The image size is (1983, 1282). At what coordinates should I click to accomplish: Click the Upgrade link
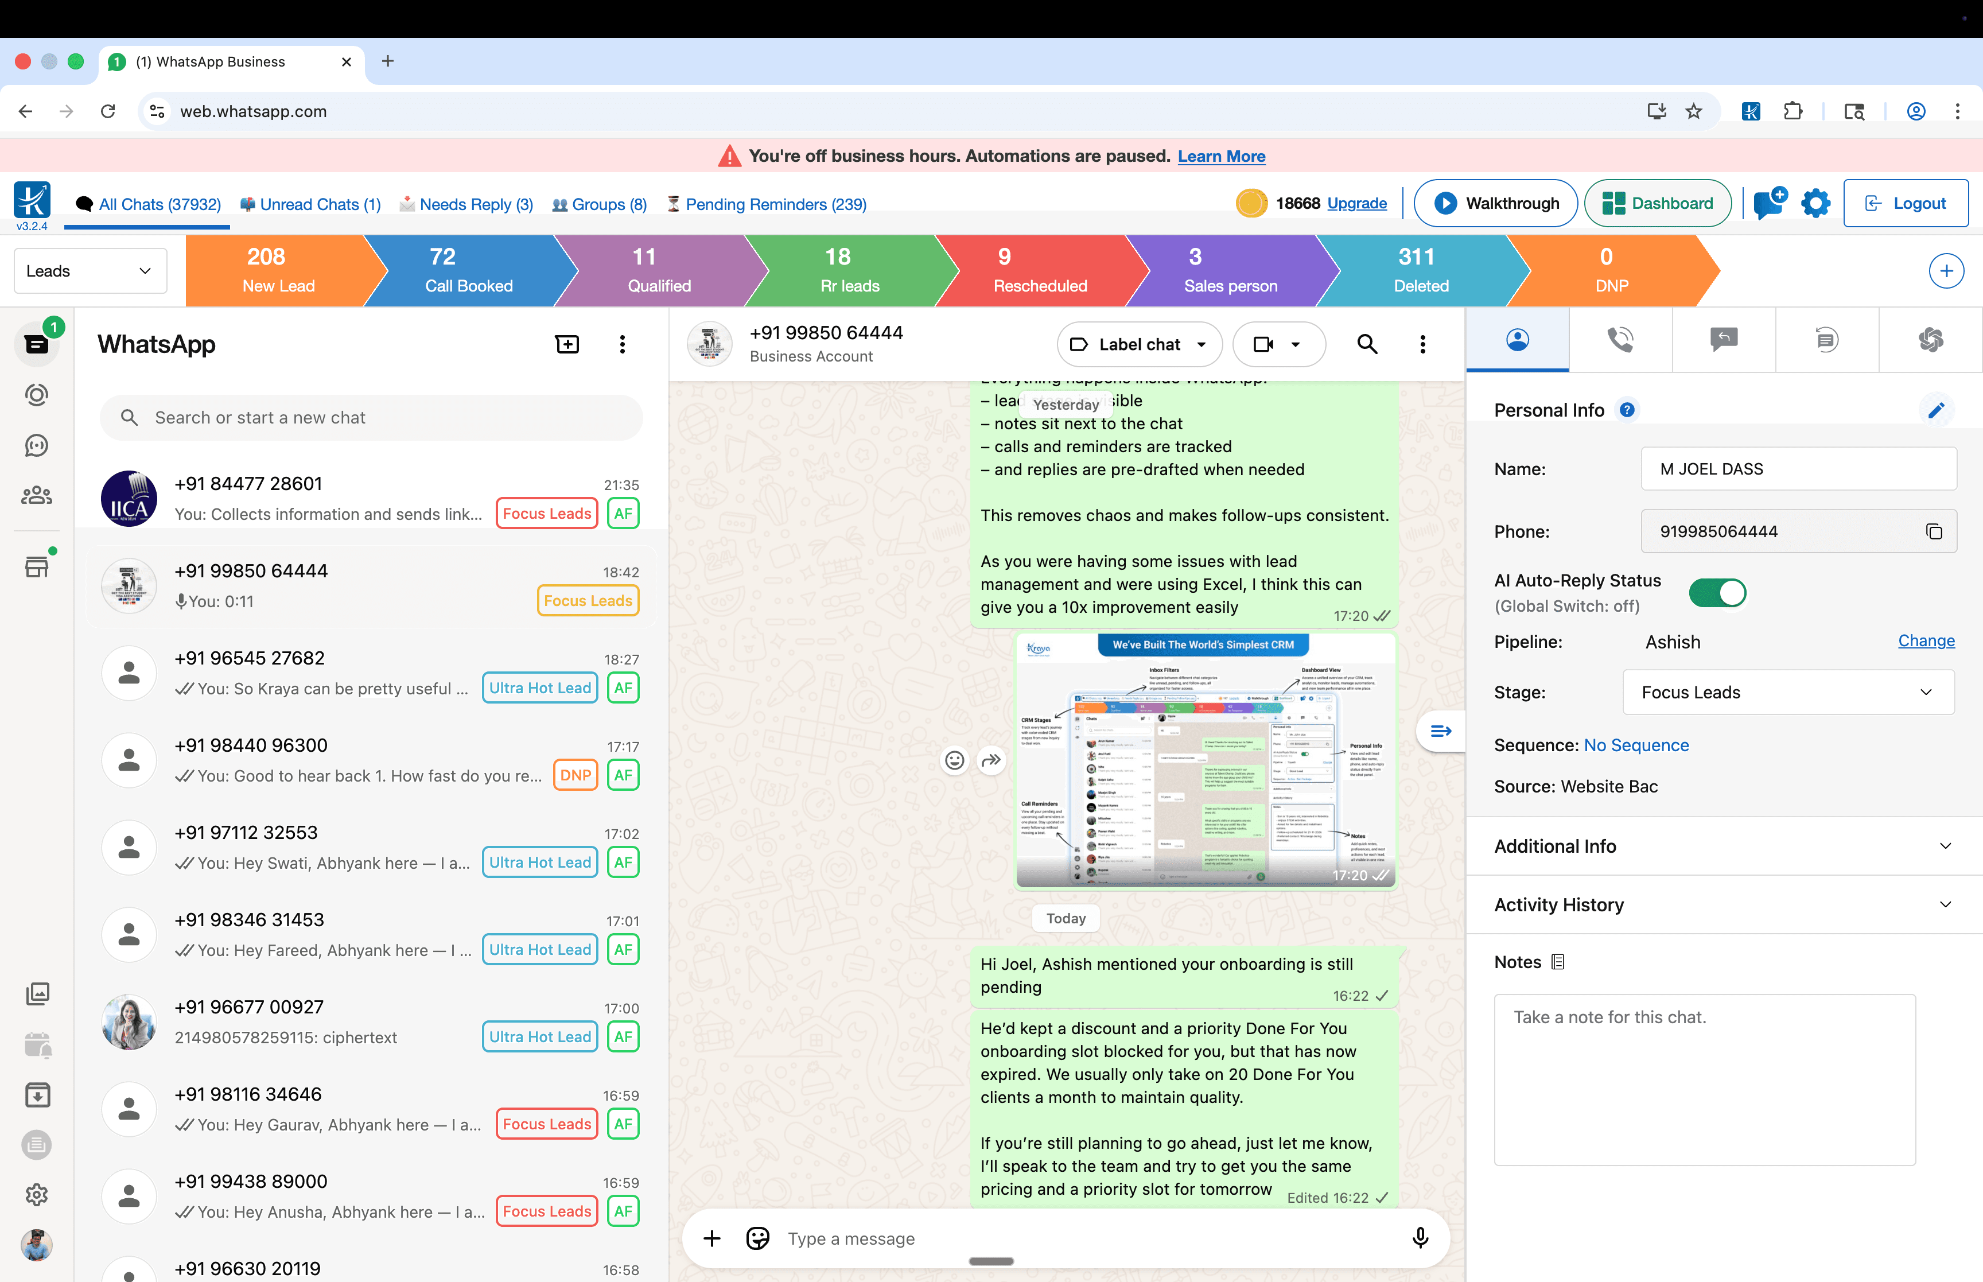point(1356,203)
